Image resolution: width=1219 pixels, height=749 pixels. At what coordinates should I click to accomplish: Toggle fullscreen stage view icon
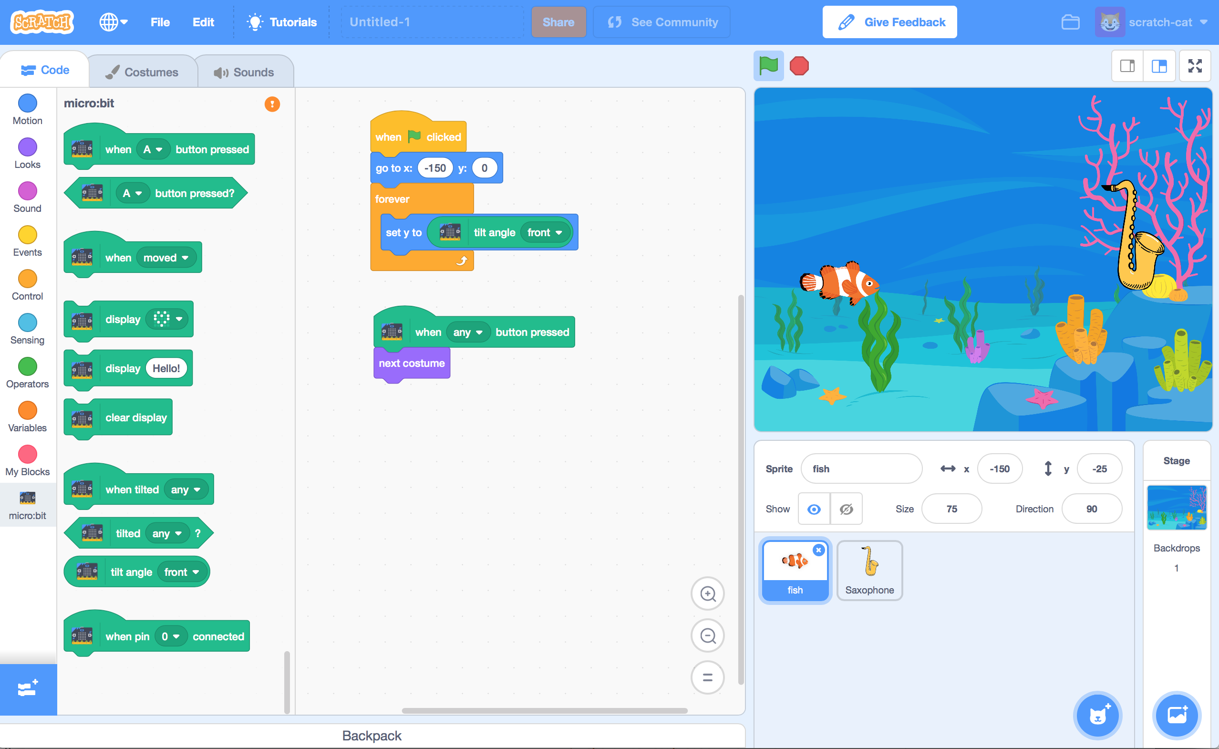(x=1195, y=66)
